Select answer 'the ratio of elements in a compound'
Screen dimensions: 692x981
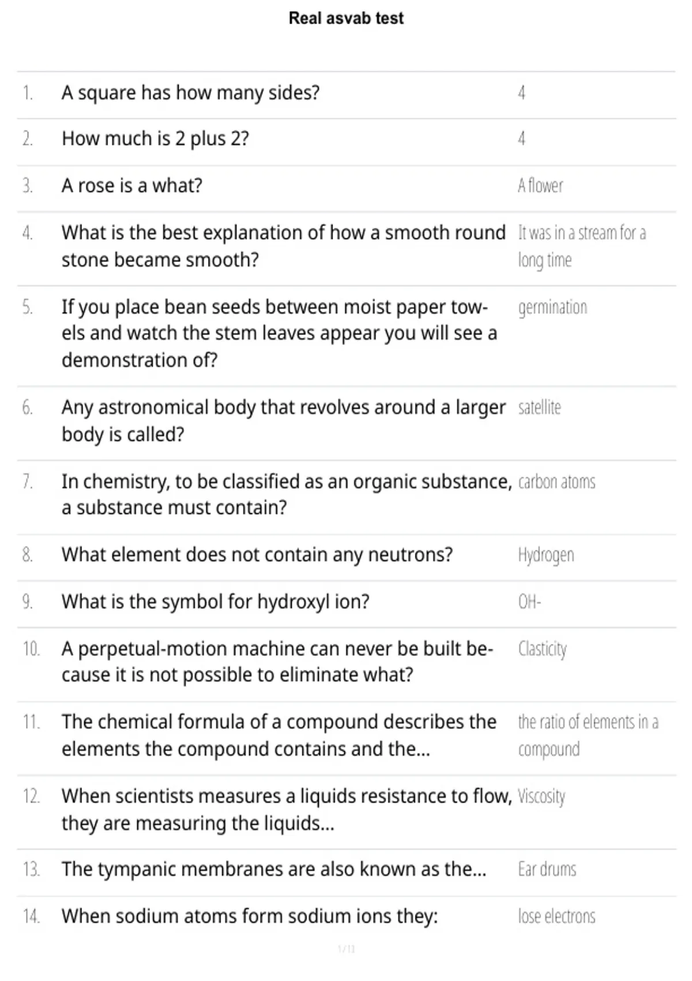588,736
